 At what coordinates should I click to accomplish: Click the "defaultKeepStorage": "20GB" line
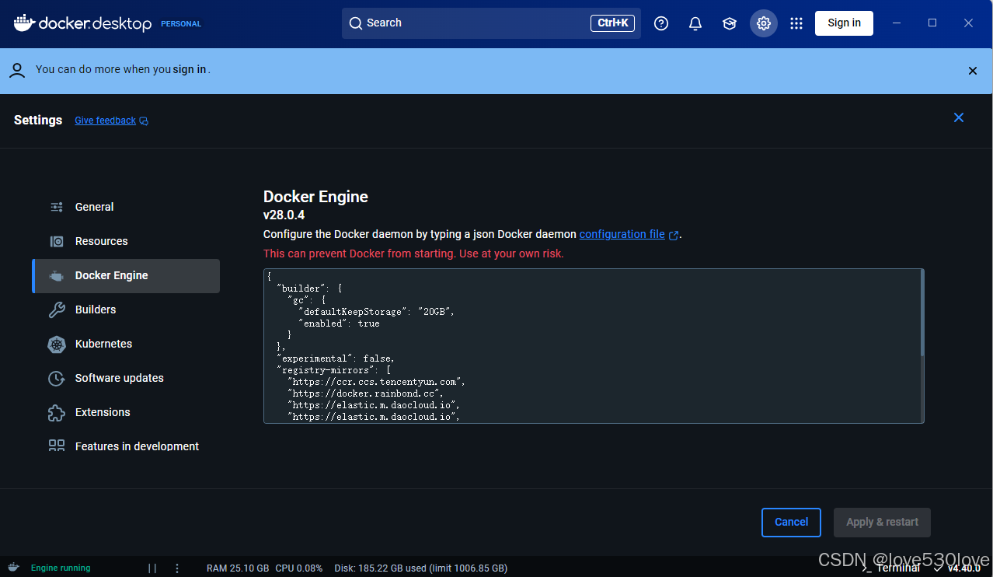[375, 311]
